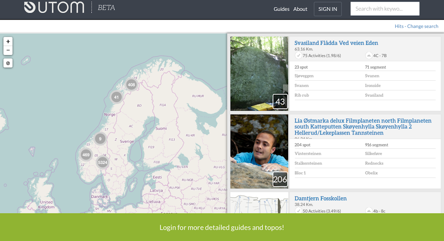444x241 pixels.
Task: Open the Damtjern Fosskollen guide
Action: 320,198
